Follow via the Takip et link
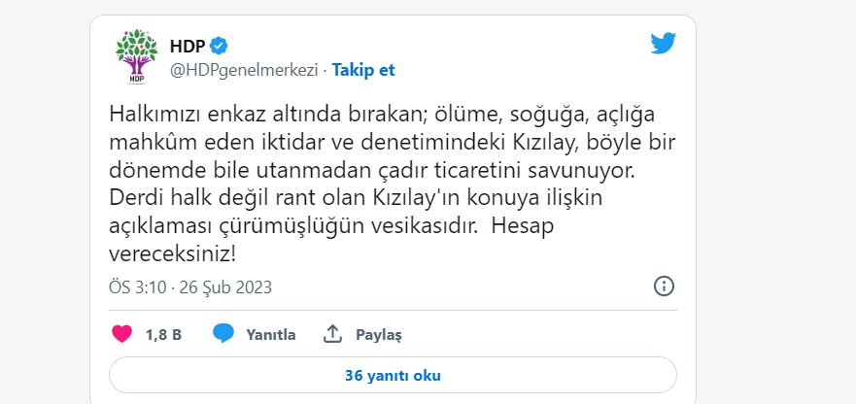This screenshot has width=856, height=404. [363, 70]
